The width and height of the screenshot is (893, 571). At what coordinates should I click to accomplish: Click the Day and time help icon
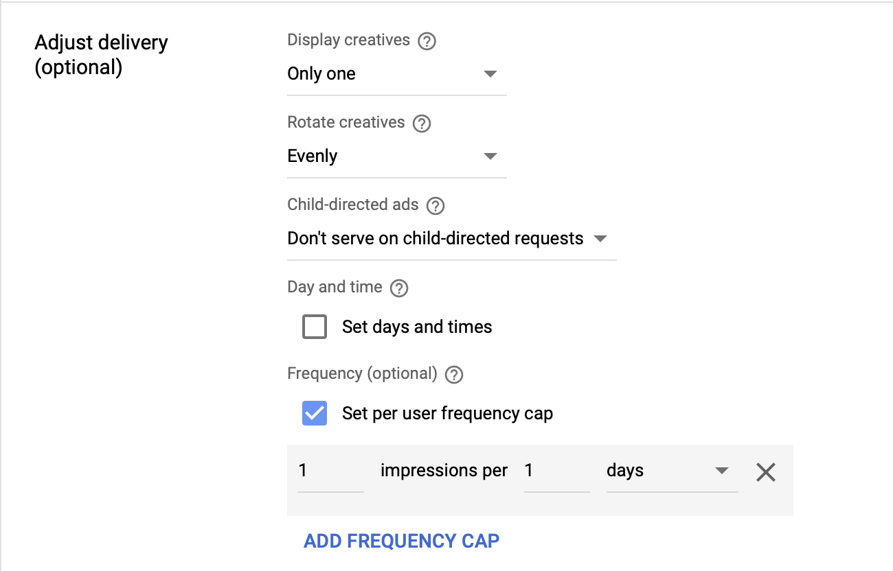click(399, 288)
